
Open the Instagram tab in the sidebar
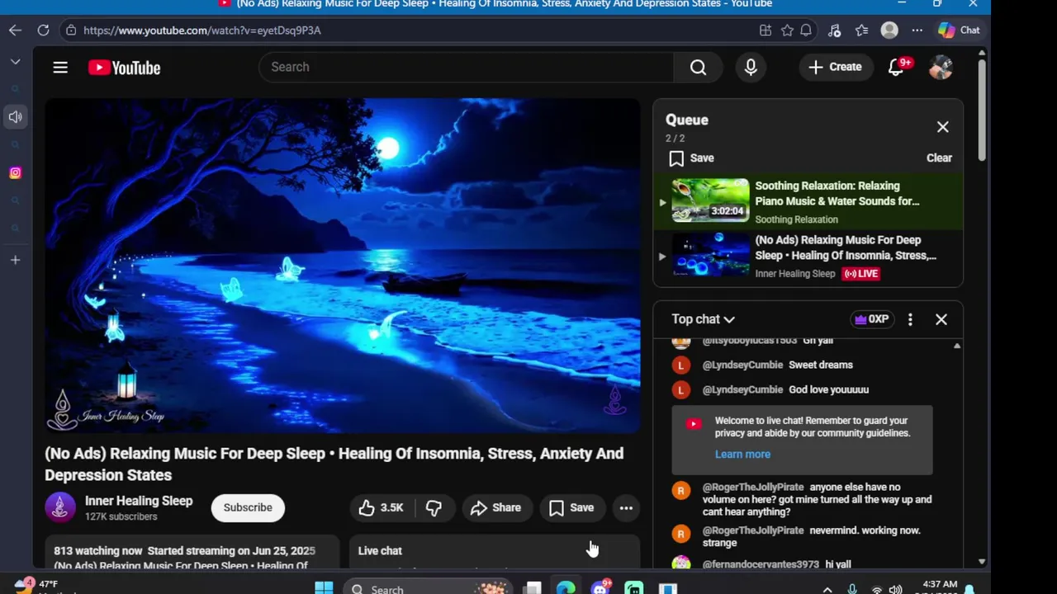point(15,172)
